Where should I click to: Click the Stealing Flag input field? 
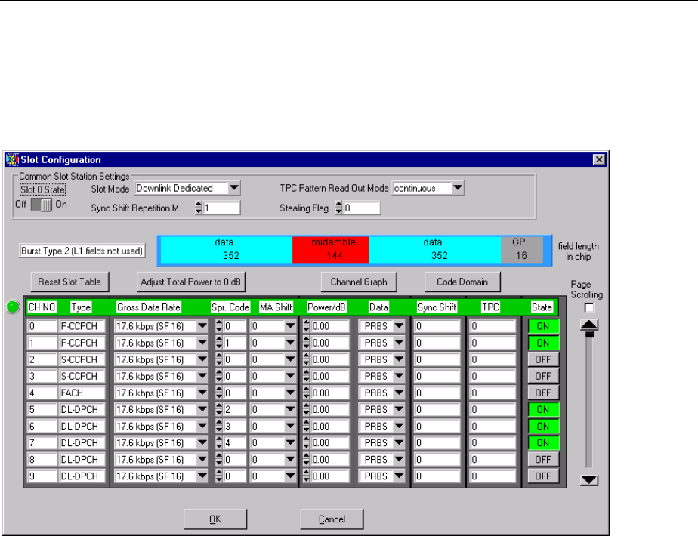click(362, 208)
